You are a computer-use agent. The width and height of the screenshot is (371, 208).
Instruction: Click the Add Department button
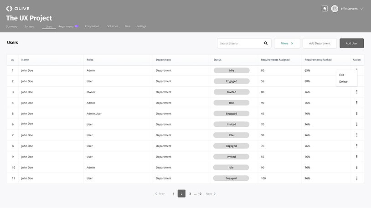[x=319, y=43]
